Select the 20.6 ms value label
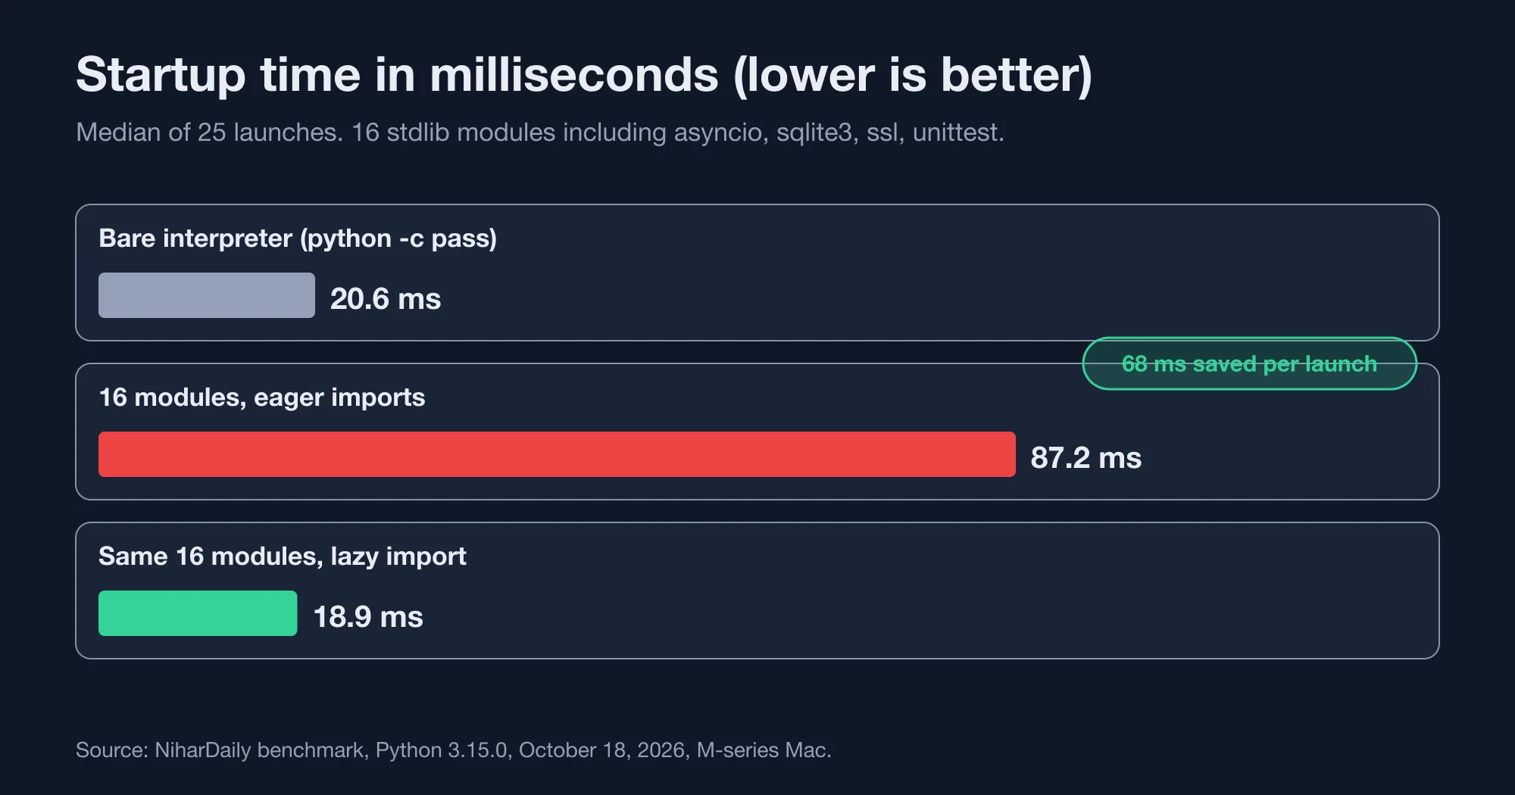The height and width of the screenshot is (795, 1515). point(386,298)
